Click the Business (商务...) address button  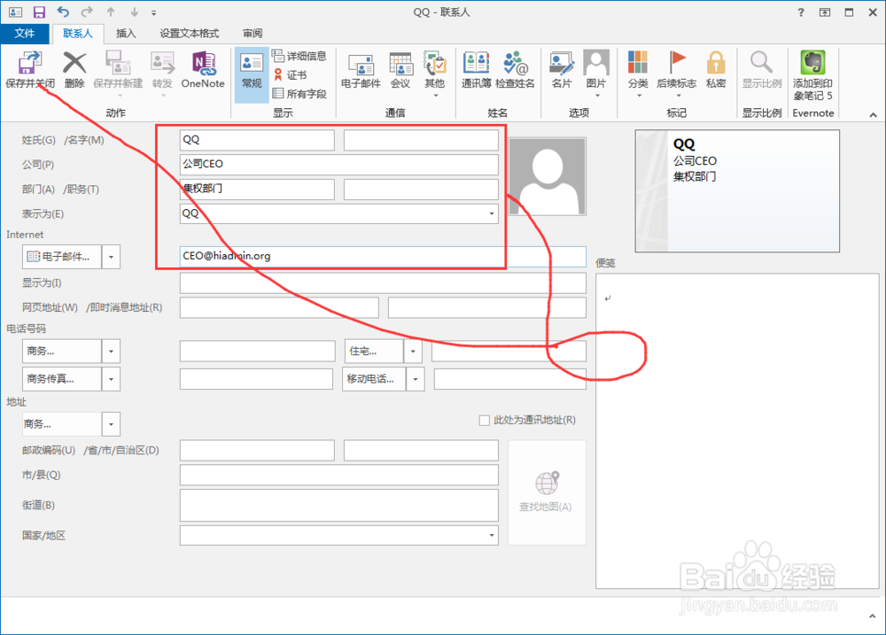click(x=62, y=424)
